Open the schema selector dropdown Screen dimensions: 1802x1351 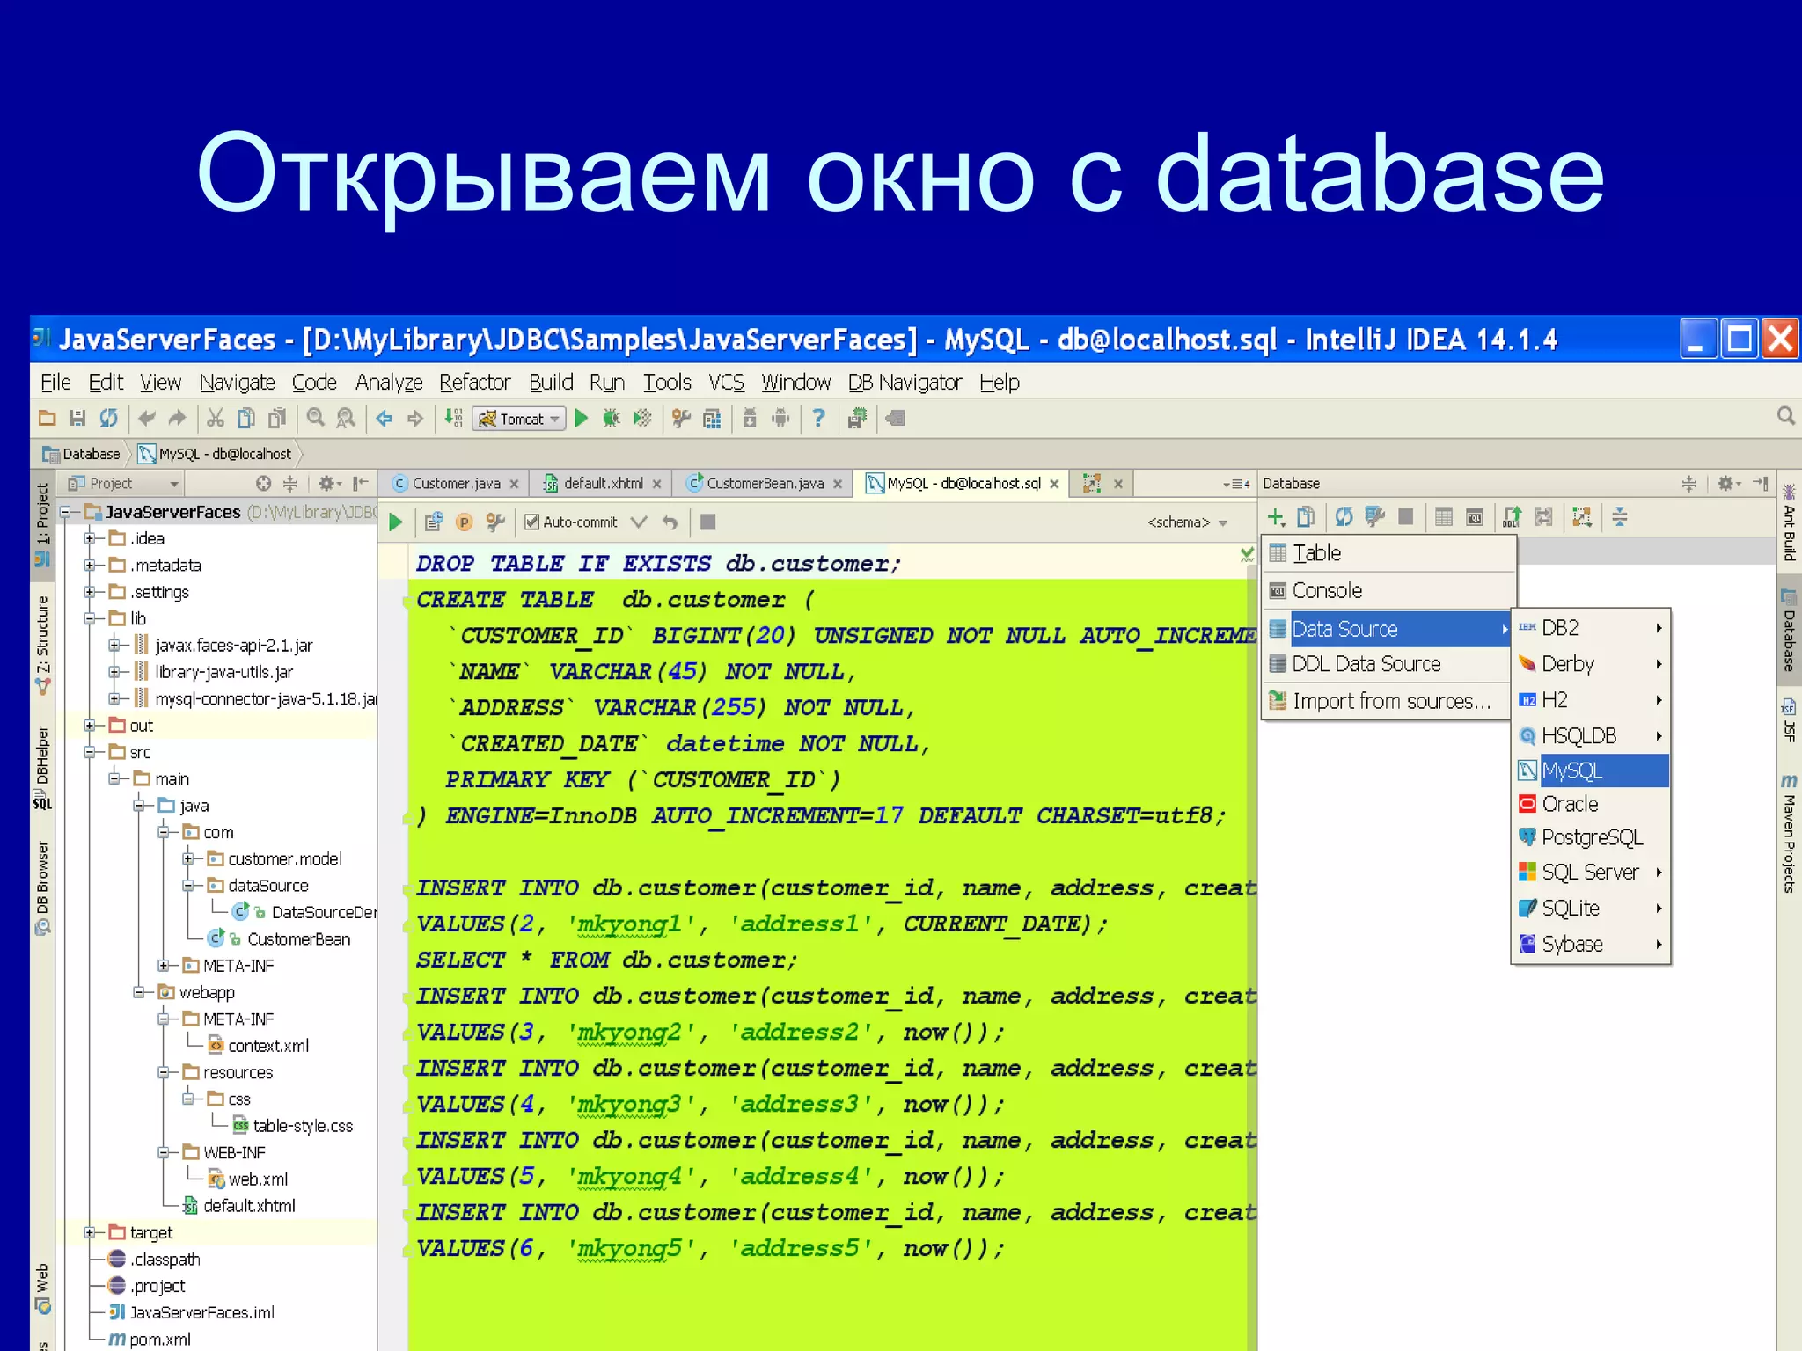(1187, 522)
